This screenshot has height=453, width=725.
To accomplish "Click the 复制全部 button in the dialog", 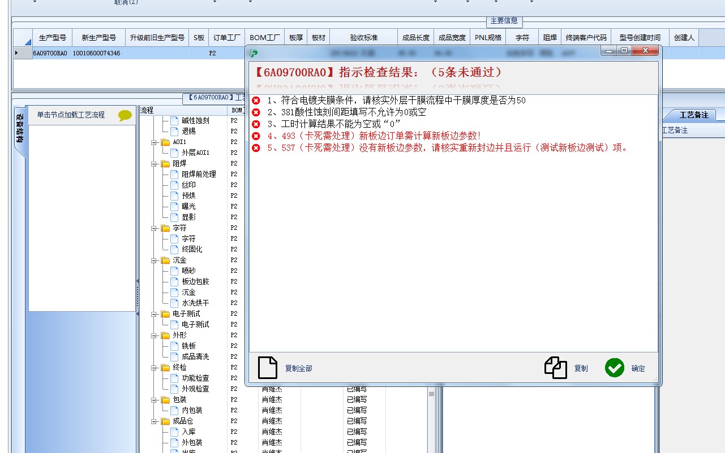I will click(x=285, y=368).
